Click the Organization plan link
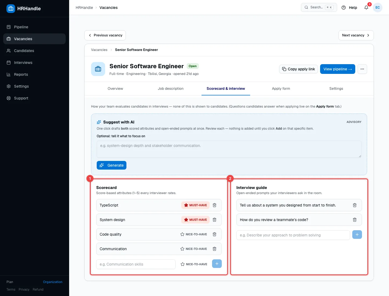This screenshot has height=296, width=389. click(x=53, y=282)
